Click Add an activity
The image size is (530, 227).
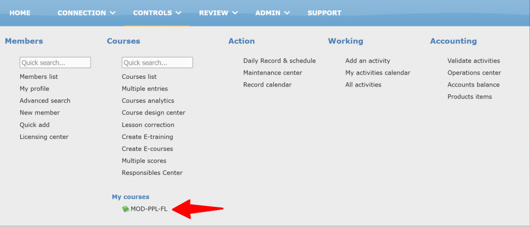367,61
